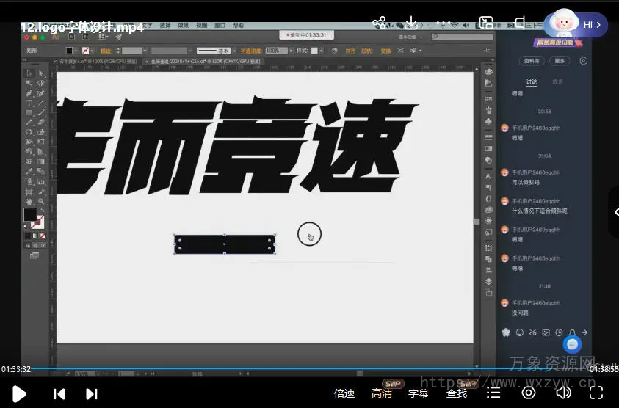Mute the video volume
This screenshot has height=408, width=619.
pos(563,393)
